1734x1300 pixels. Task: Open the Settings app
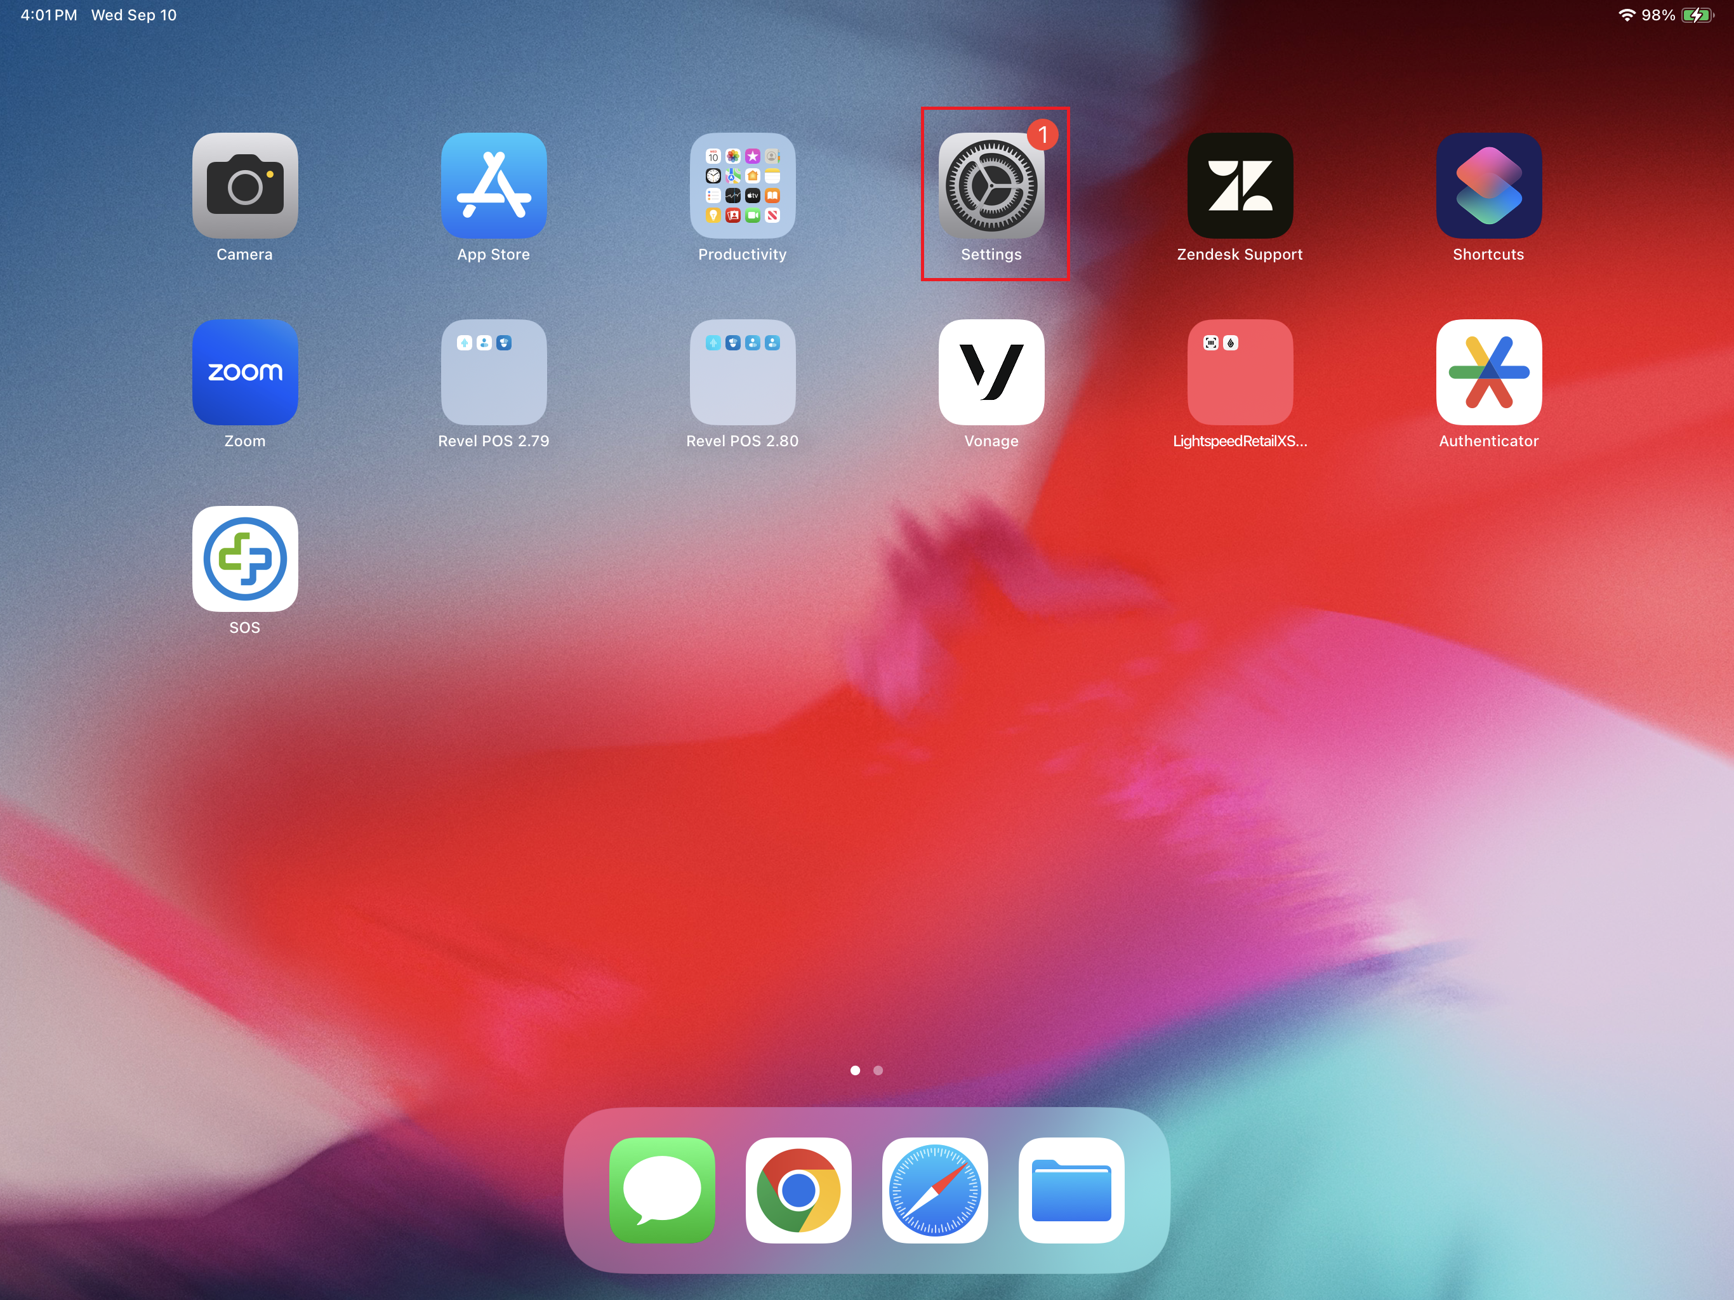(991, 186)
